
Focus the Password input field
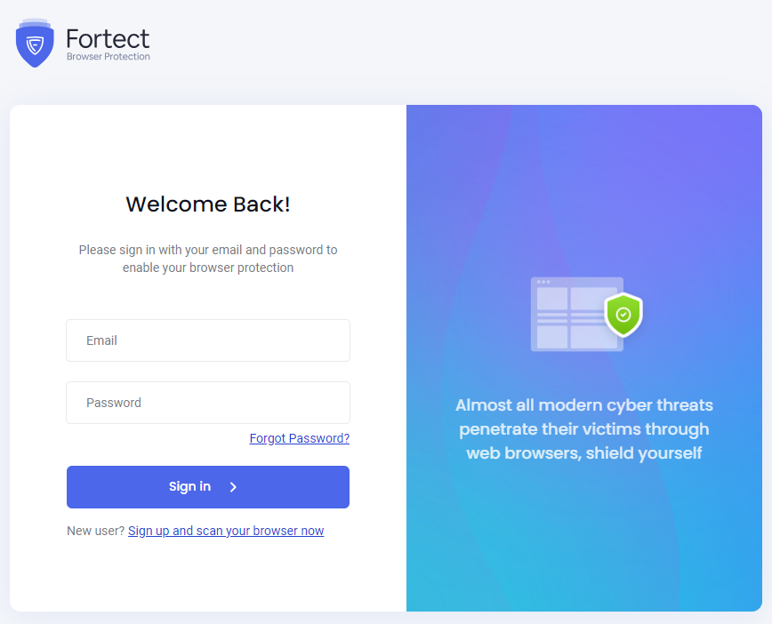tap(208, 403)
